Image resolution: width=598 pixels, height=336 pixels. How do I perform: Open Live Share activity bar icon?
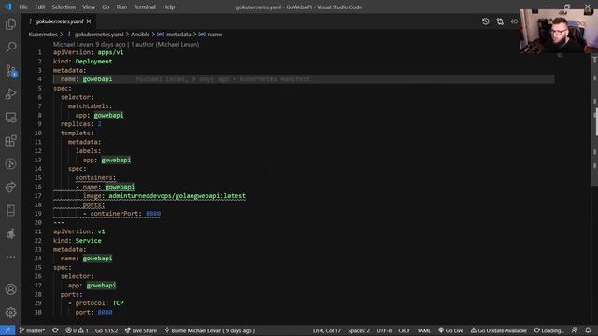(10, 187)
